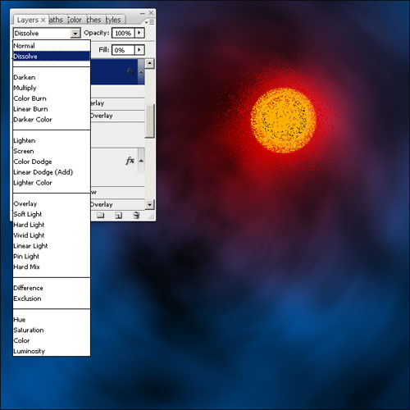Choose Saturation blend mode
410x410 pixels.
pyautogui.click(x=52, y=330)
